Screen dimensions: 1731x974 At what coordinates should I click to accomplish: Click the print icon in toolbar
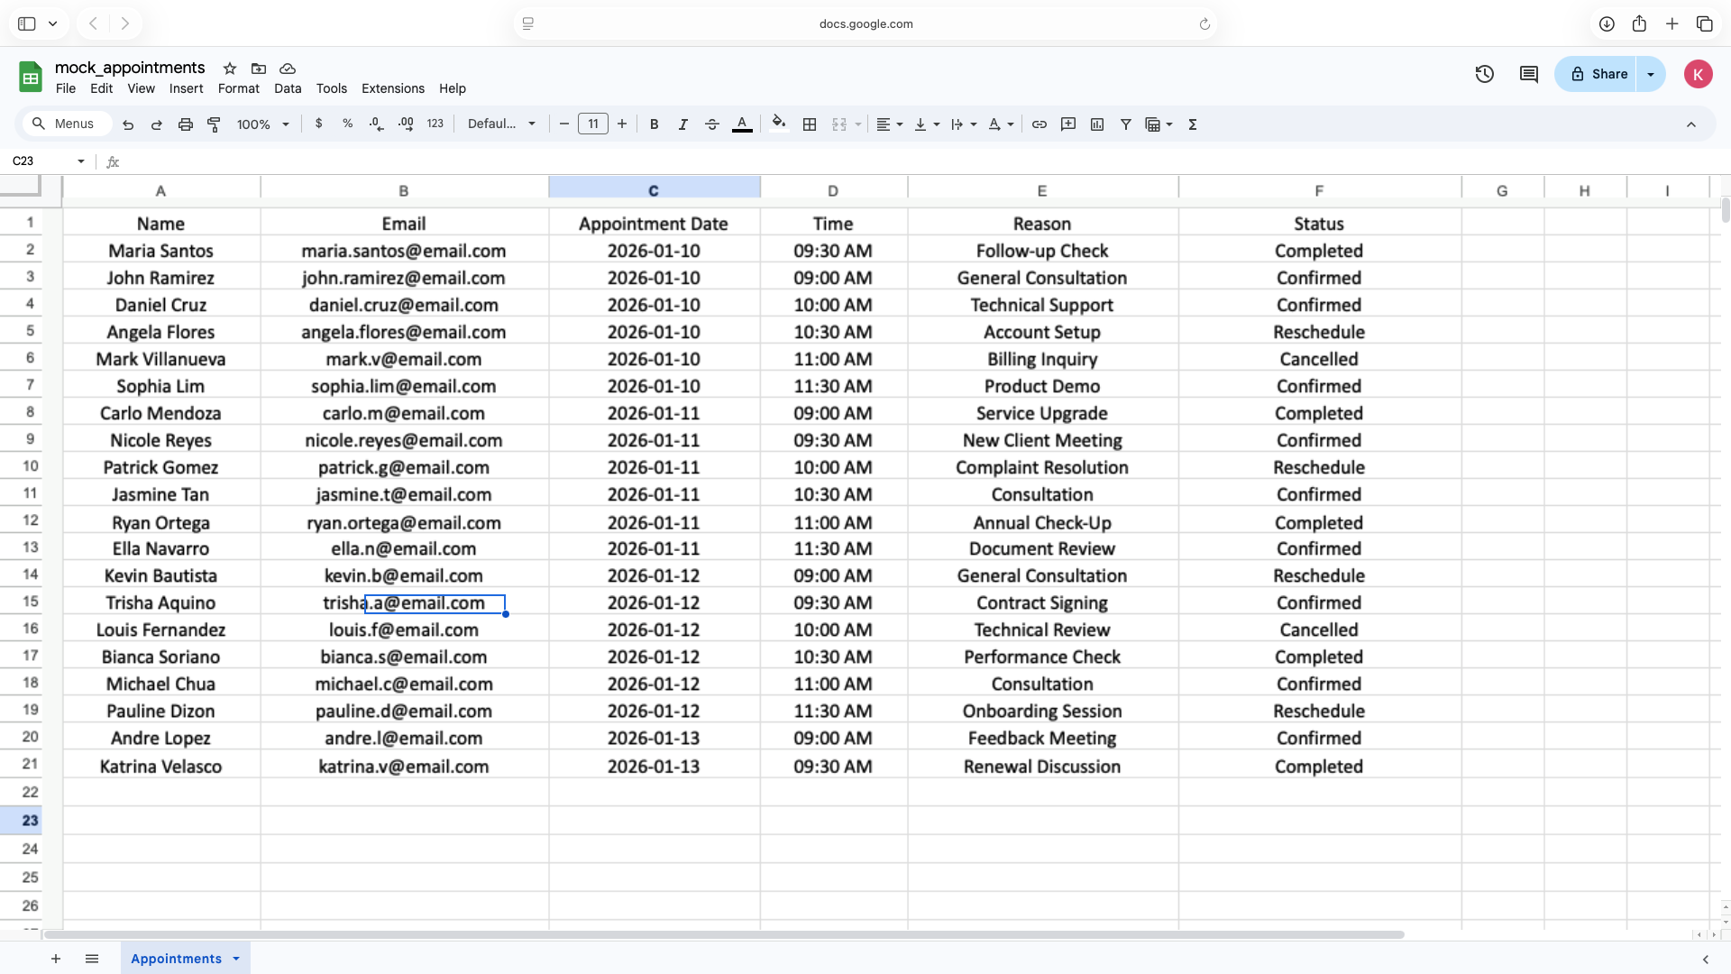pos(185,124)
